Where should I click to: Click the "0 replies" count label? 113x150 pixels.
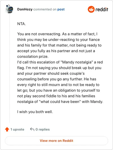(x=43, y=129)
